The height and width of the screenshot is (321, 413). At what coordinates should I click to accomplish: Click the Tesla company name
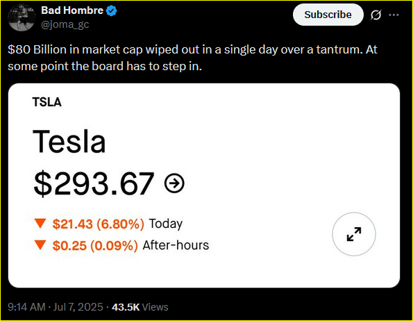tap(69, 142)
